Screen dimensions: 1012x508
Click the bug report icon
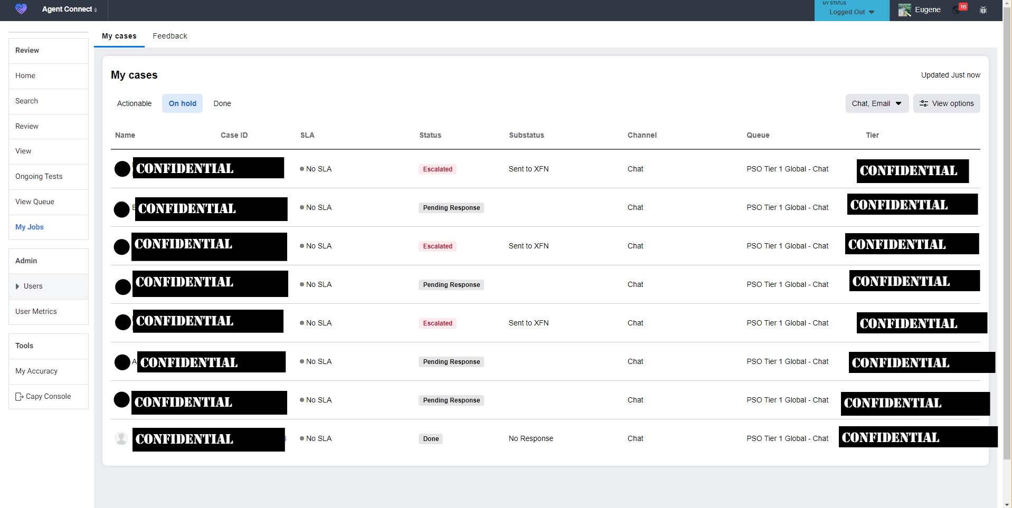pyautogui.click(x=983, y=10)
